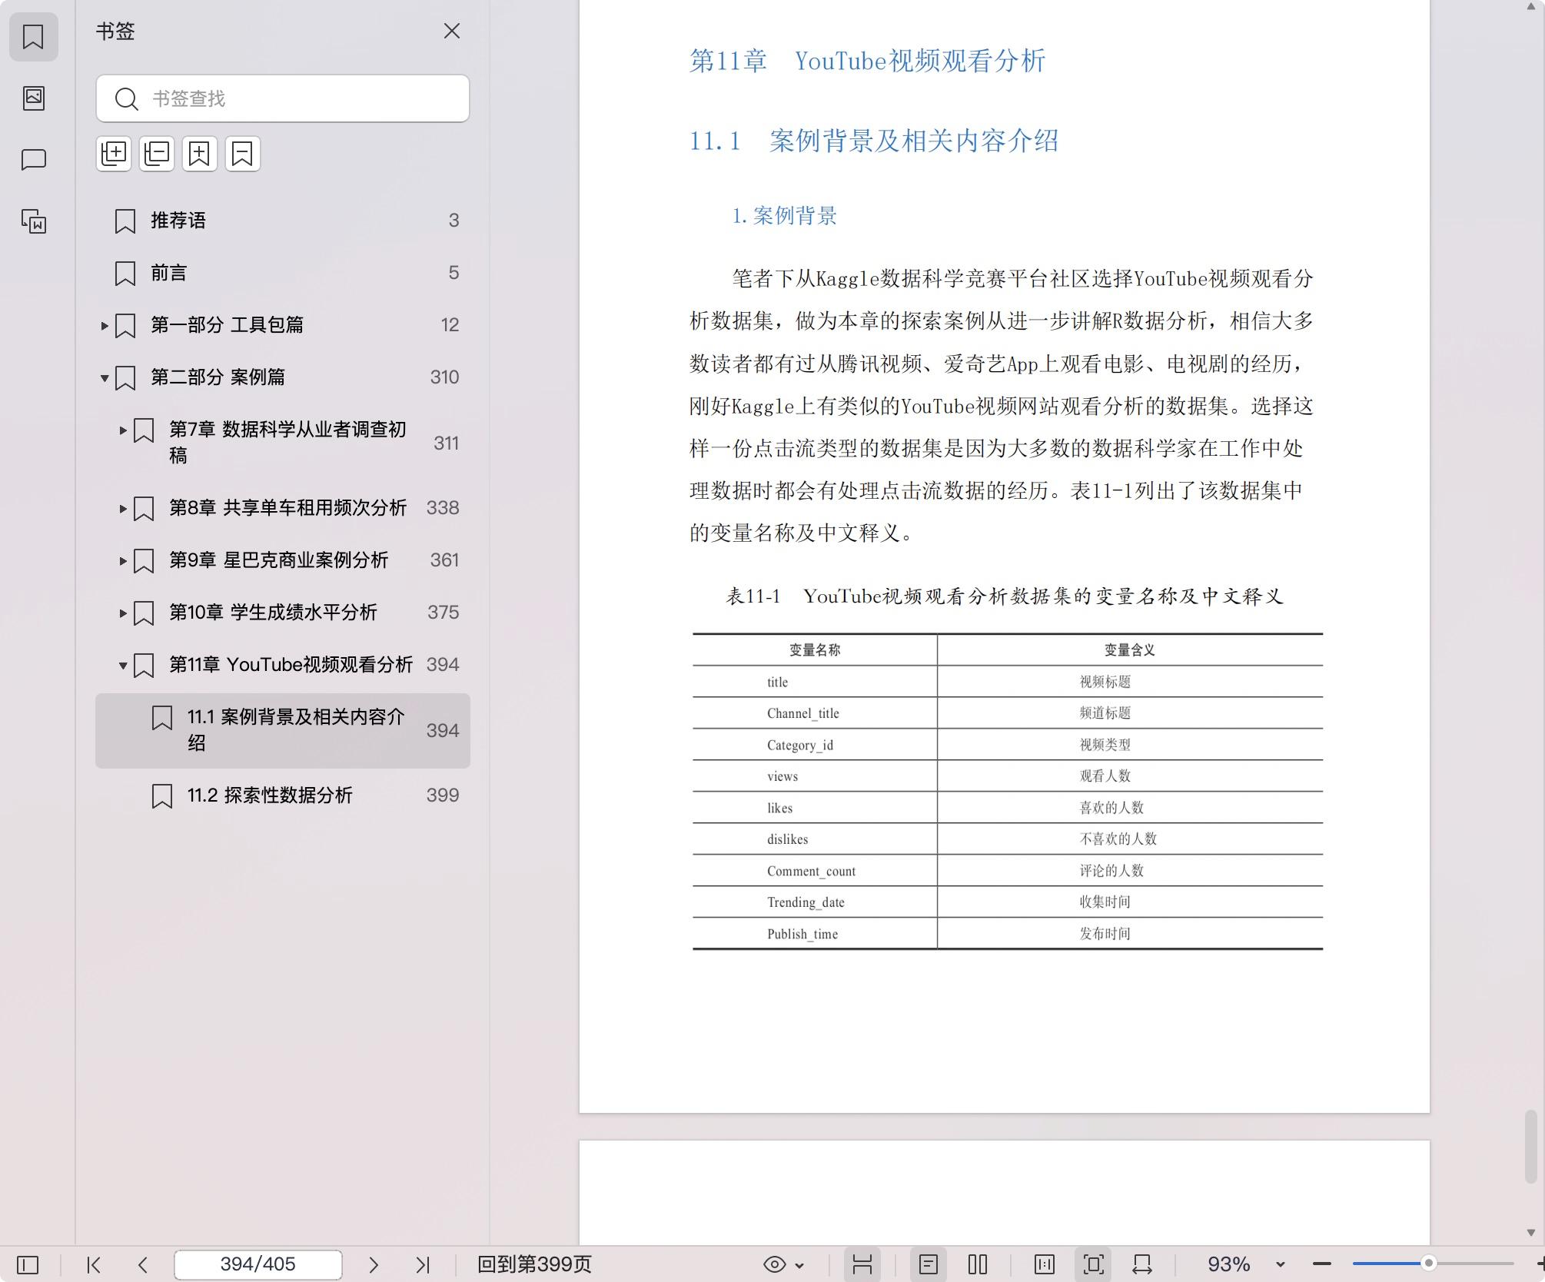Image resolution: width=1545 pixels, height=1282 pixels.
Task: Open 第8章 共享单车租用频次分析 bookmark
Action: (x=287, y=508)
